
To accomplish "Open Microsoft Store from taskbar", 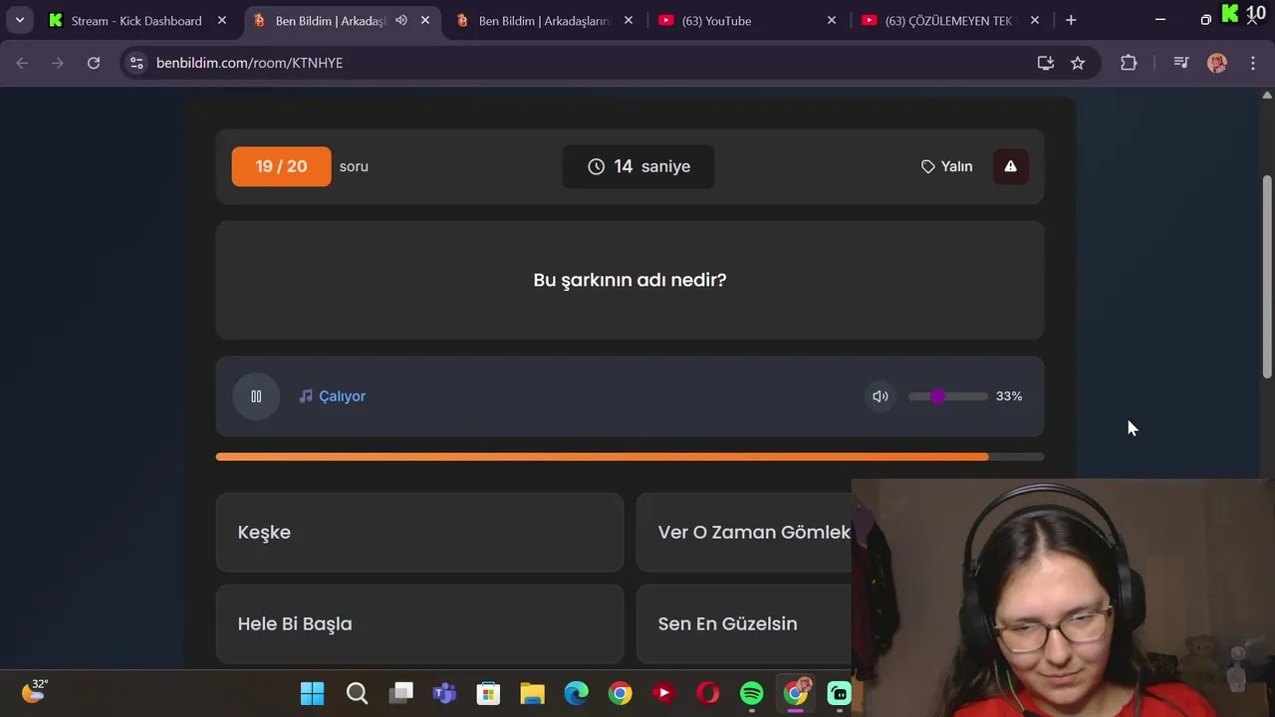I will coord(488,693).
